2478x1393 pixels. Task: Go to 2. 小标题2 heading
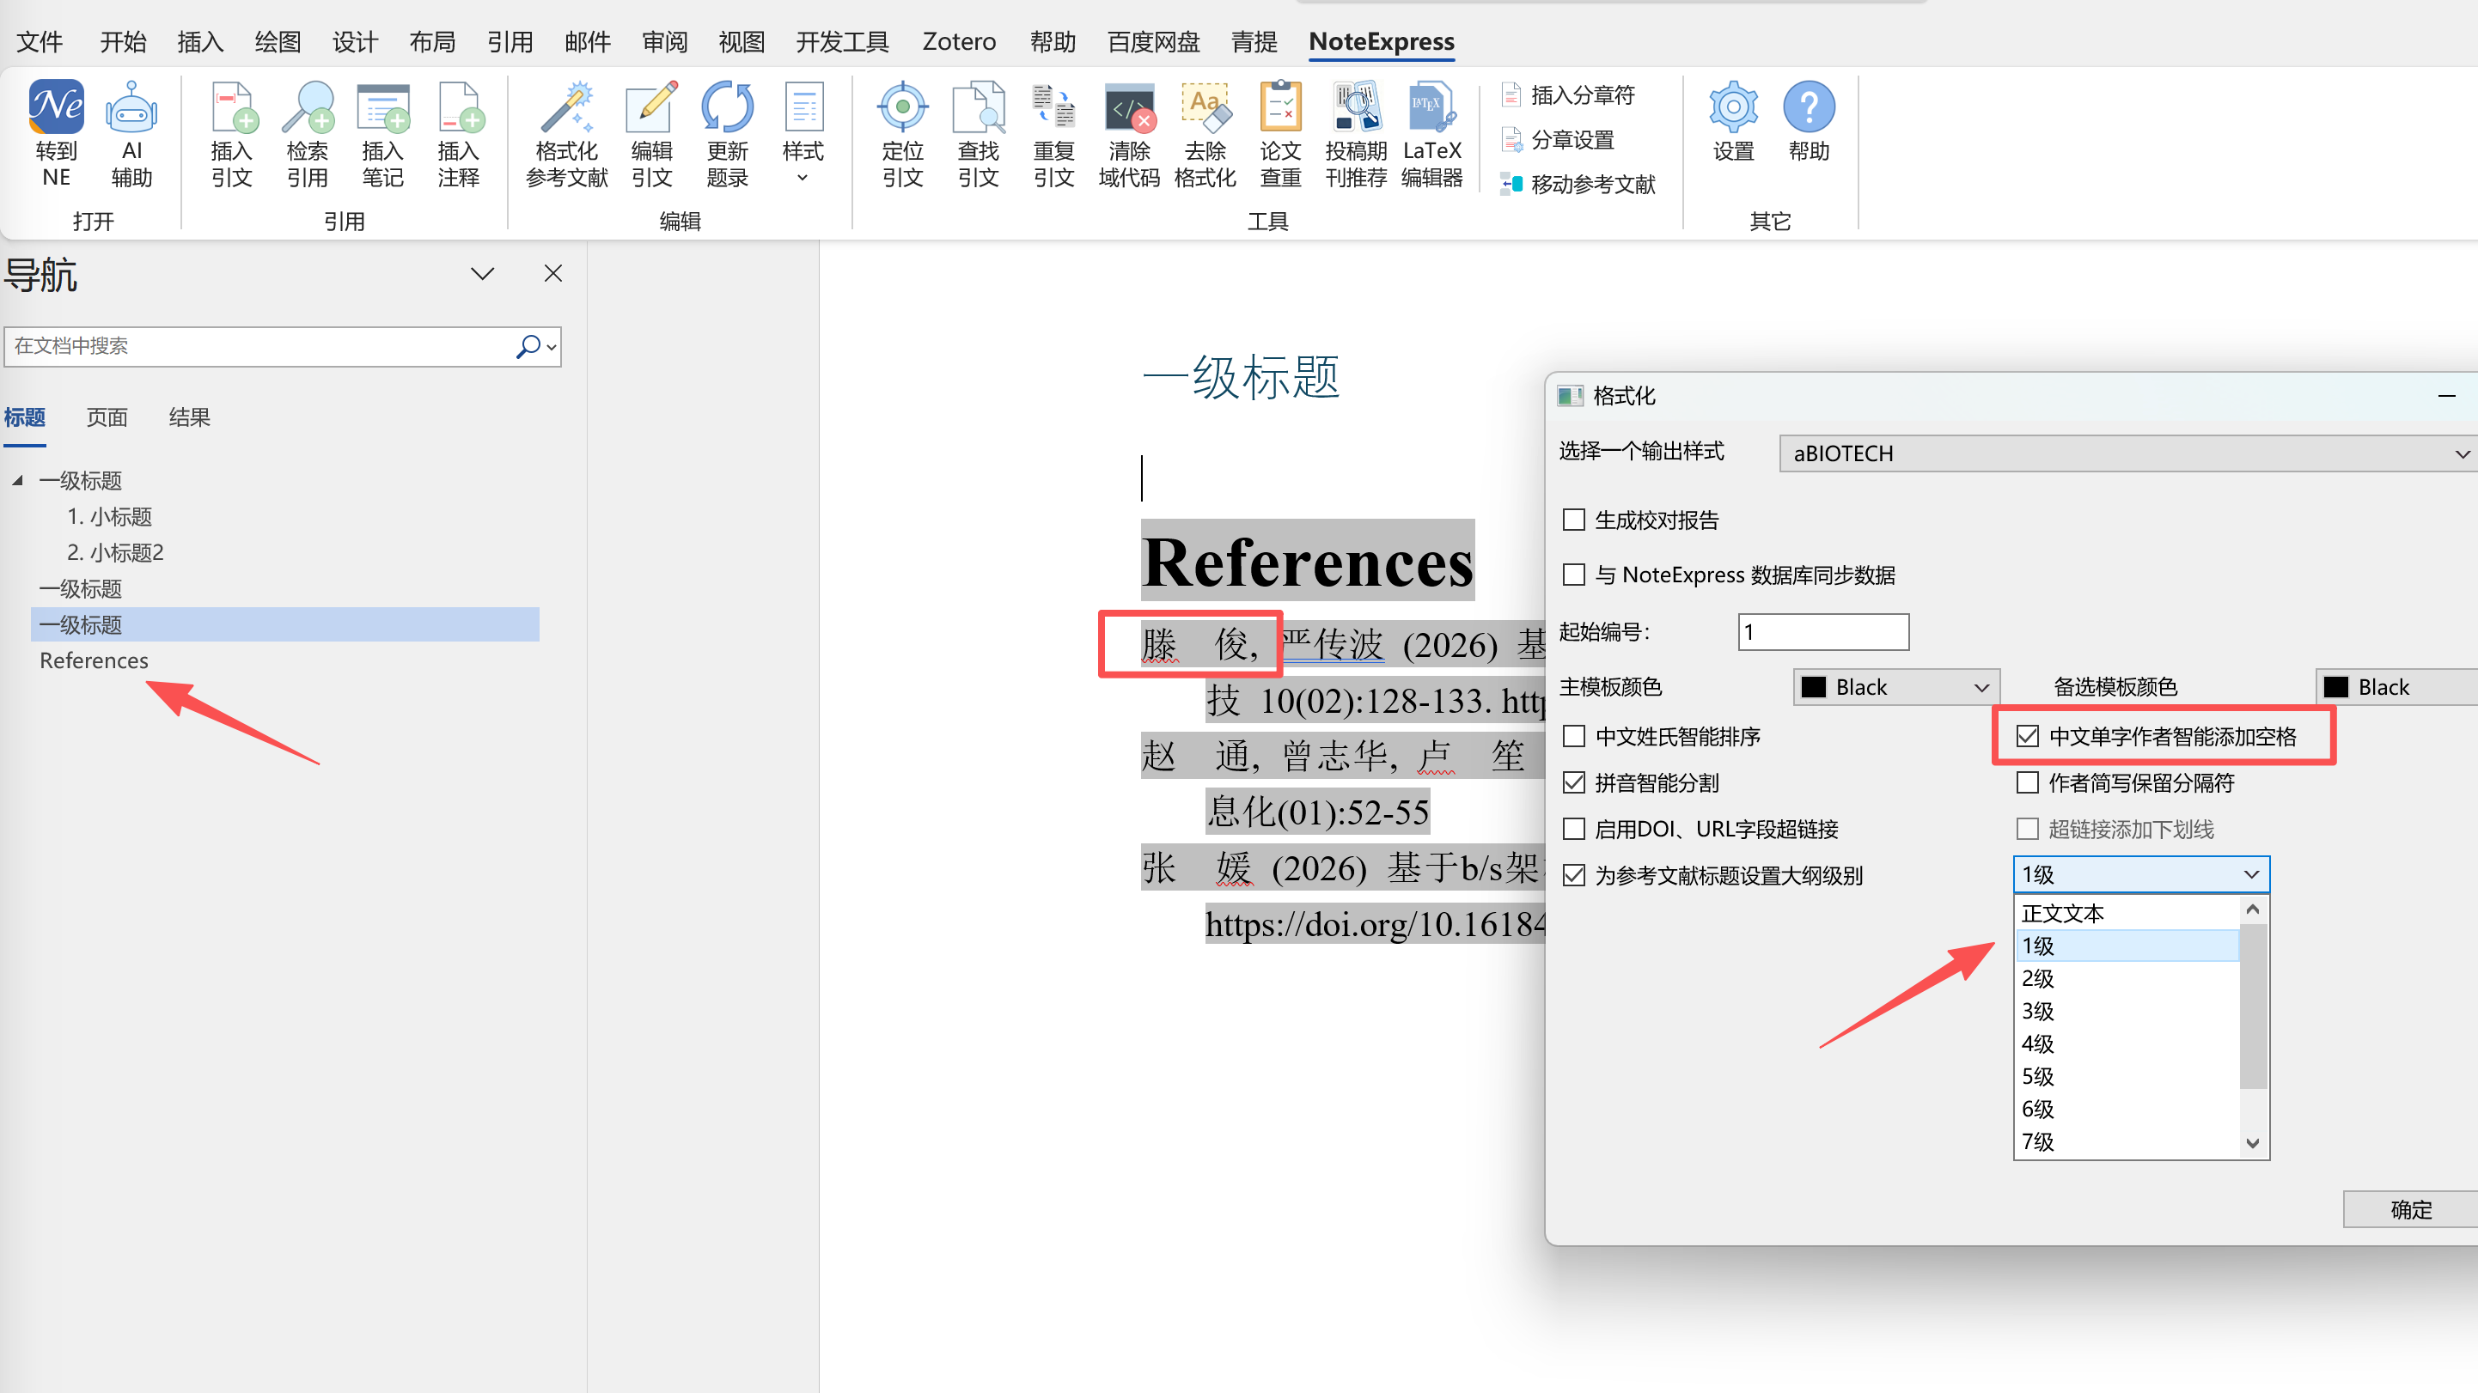tap(115, 553)
